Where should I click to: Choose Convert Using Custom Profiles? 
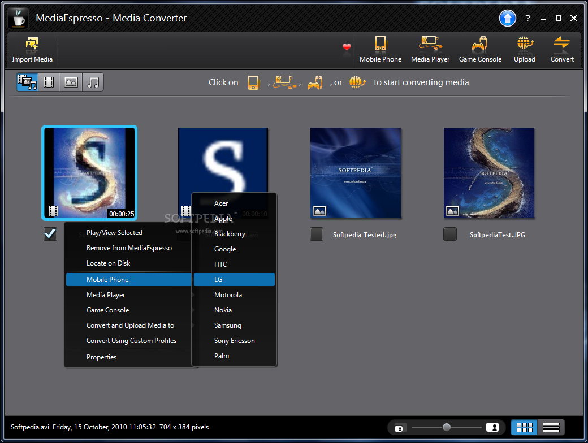[x=129, y=341]
